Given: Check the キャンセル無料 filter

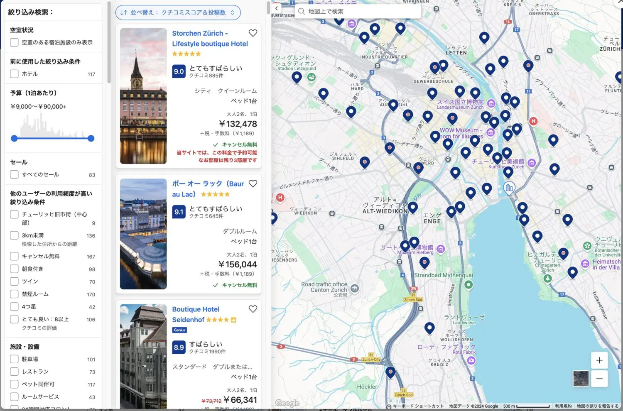Looking at the screenshot, I should [14, 256].
